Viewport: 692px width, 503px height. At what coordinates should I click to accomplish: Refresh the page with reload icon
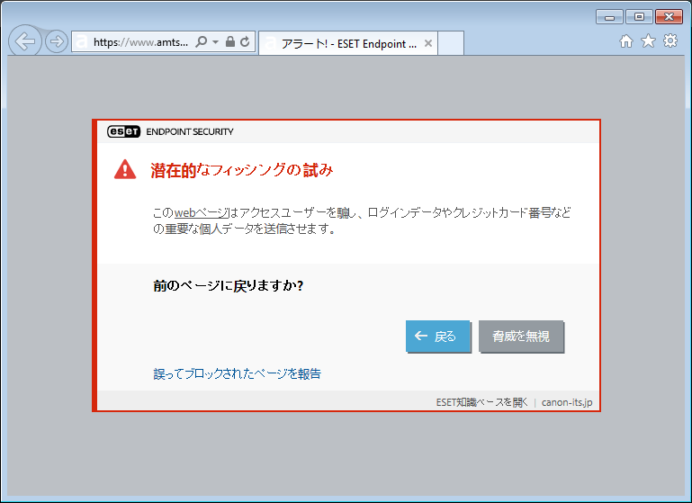click(x=245, y=41)
